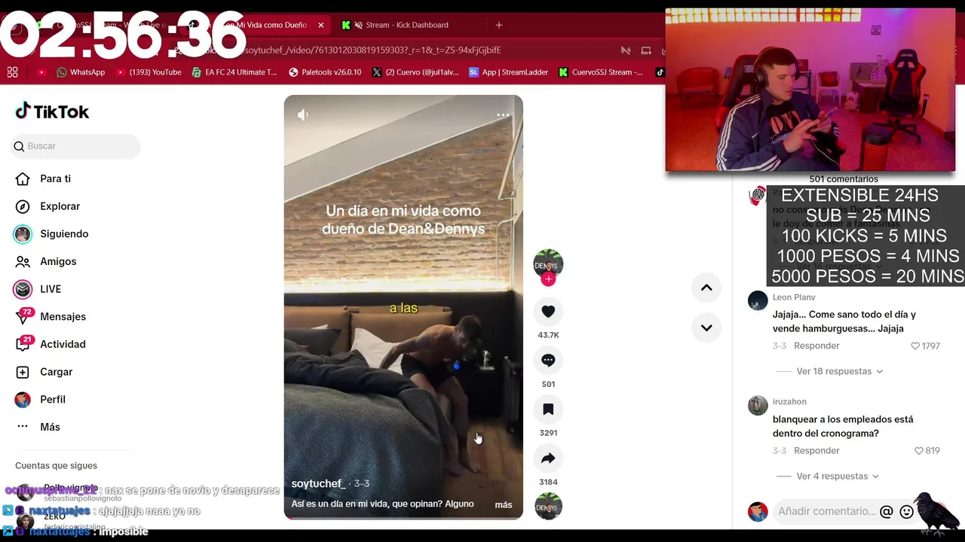This screenshot has height=542, width=965.
Task: Like the video heart icon
Action: point(548,312)
